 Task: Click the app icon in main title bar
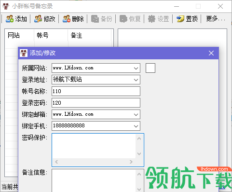[6, 6]
